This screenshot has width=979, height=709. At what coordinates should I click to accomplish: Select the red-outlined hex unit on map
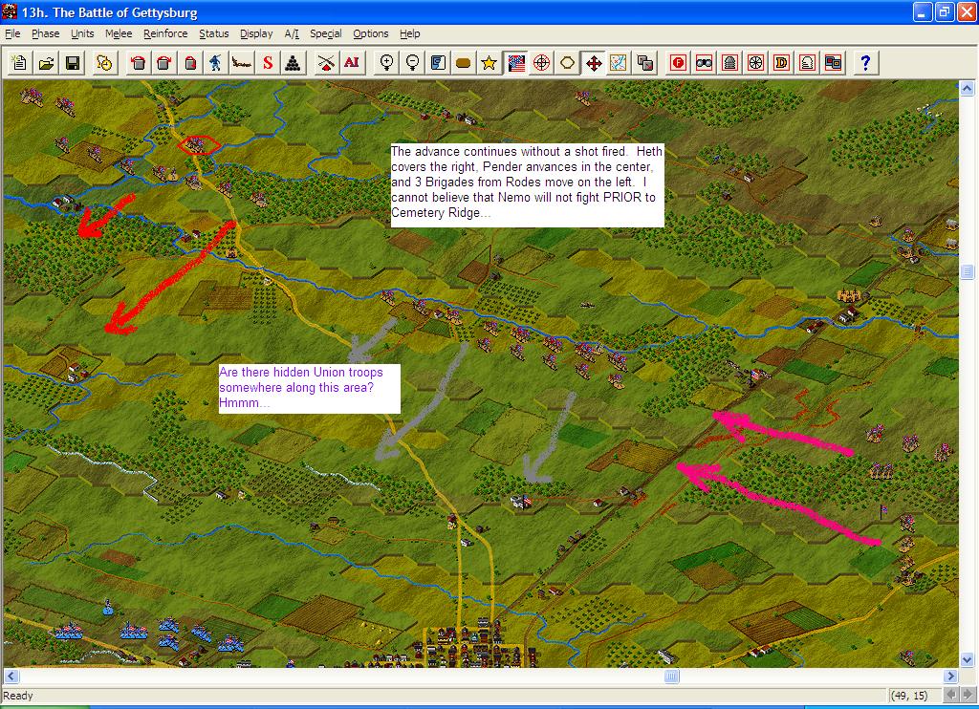tap(199, 145)
